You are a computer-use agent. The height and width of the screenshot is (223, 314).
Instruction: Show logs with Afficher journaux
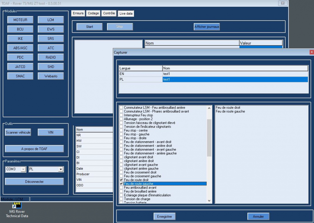coord(207,27)
